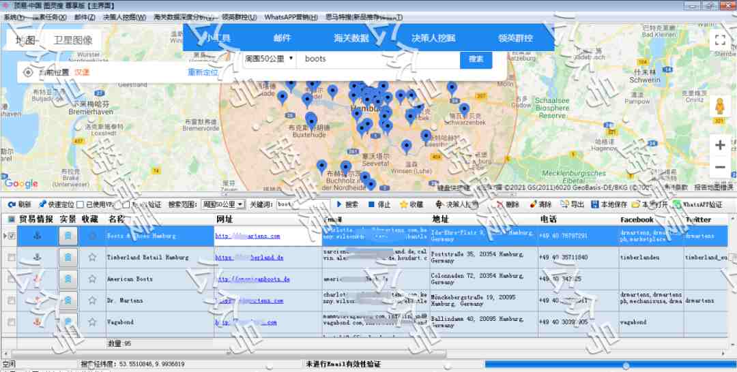Click the WhatsAPP验证 toolbar icon

[x=677, y=204]
